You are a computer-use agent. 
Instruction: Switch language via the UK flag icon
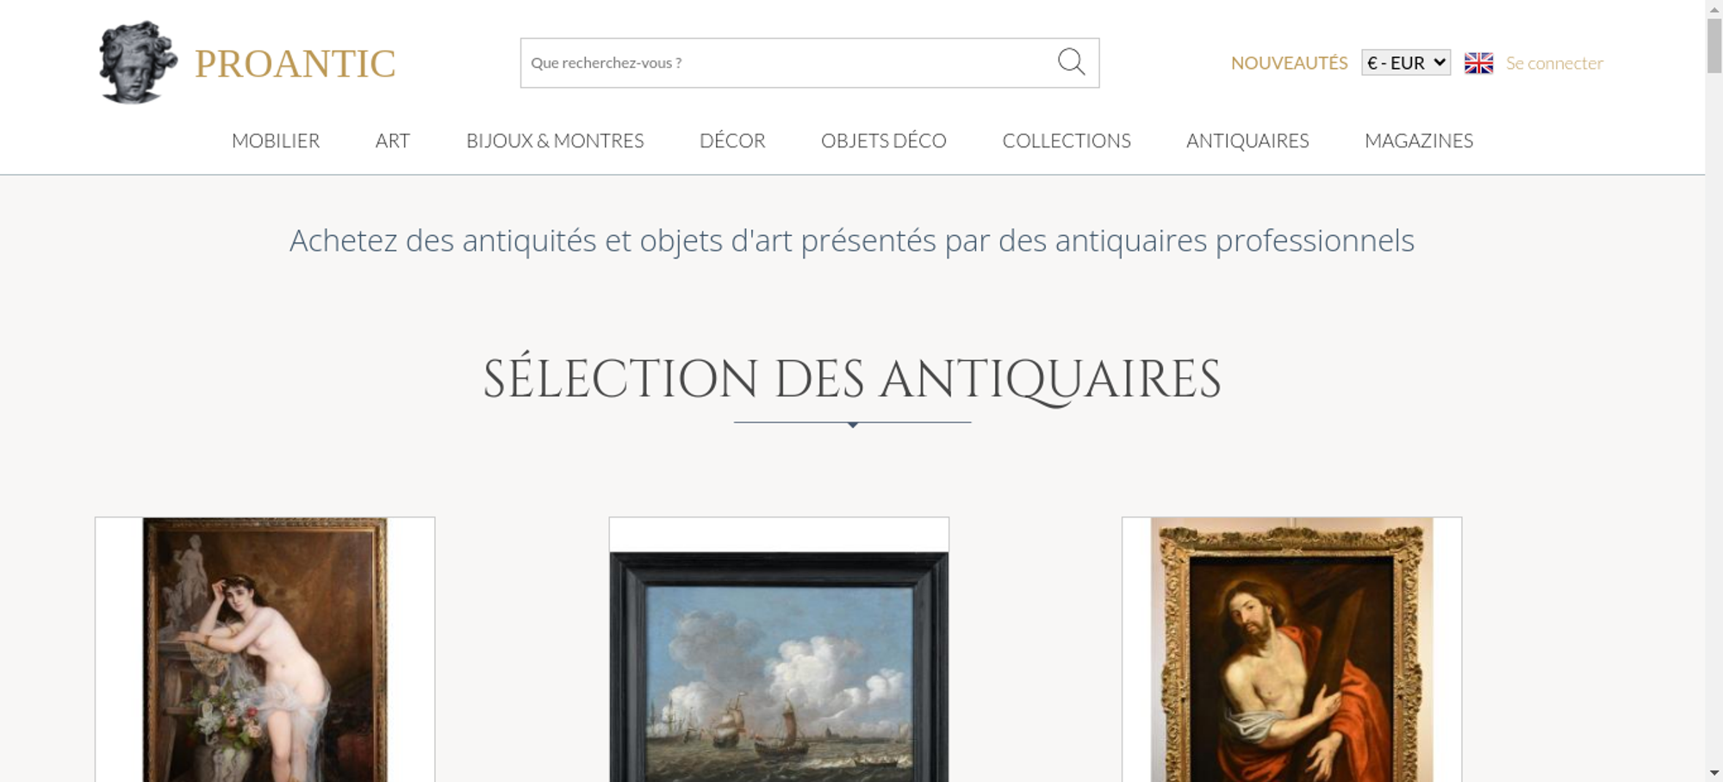(x=1478, y=63)
